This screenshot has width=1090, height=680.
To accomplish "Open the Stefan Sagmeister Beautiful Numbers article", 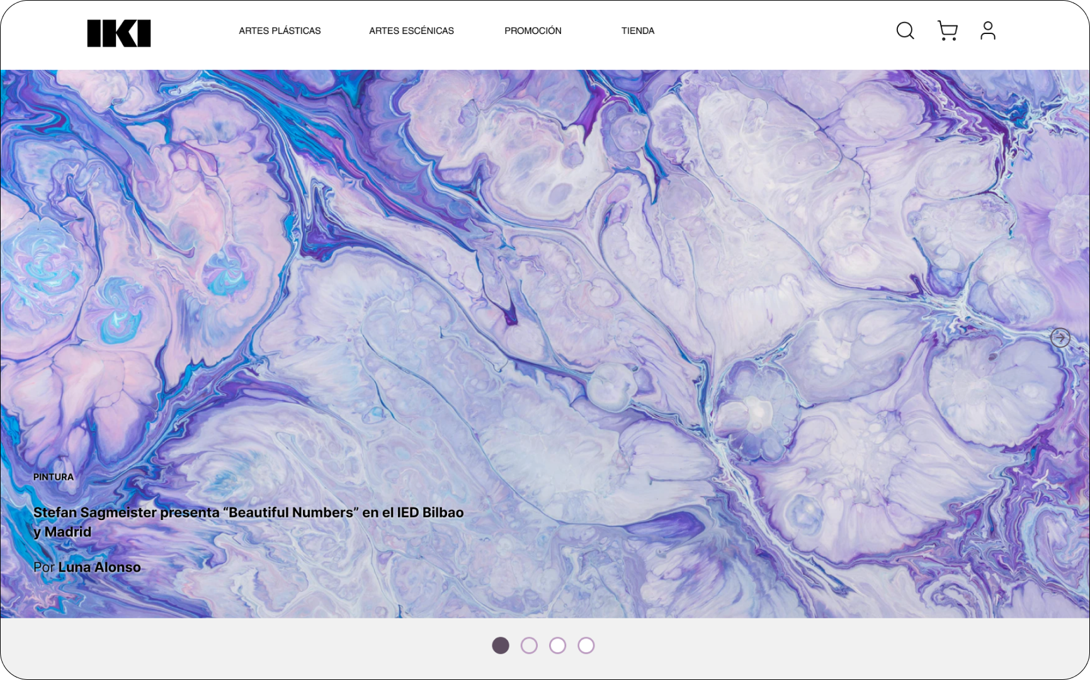I will tap(248, 522).
